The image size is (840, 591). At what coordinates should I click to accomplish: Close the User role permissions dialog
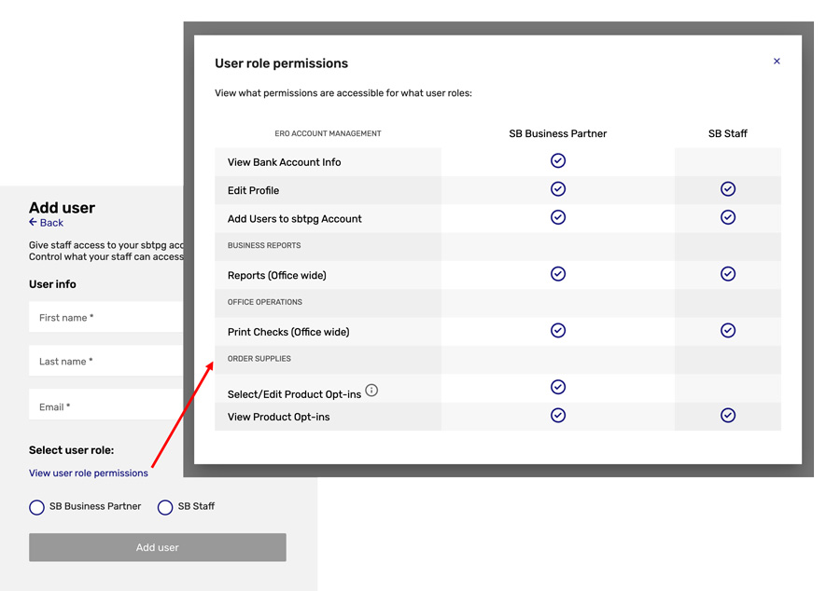[x=777, y=62]
